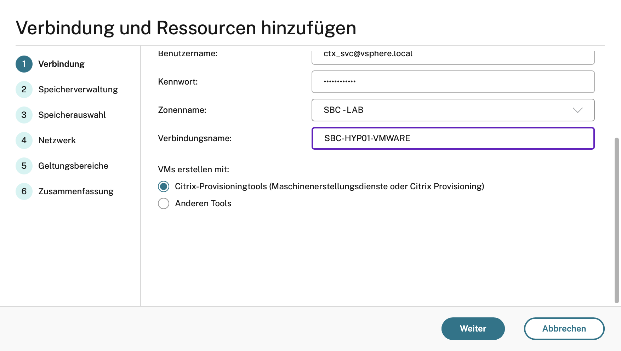Click the step 4 circle icon
The image size is (621, 351).
(24, 140)
